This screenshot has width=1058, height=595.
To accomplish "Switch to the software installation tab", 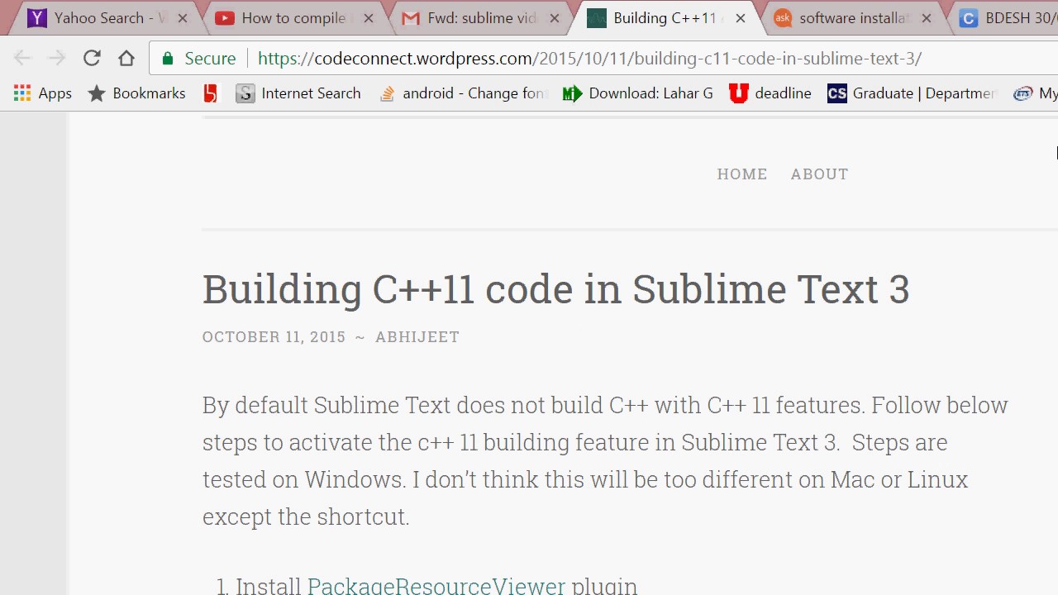I will pos(851,17).
